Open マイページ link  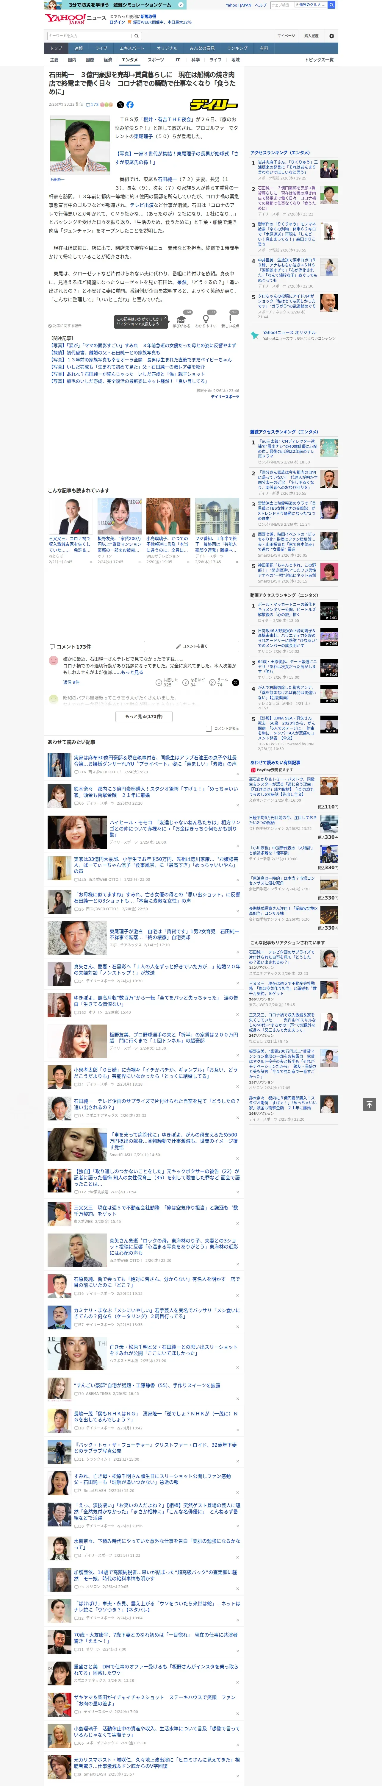point(286,36)
